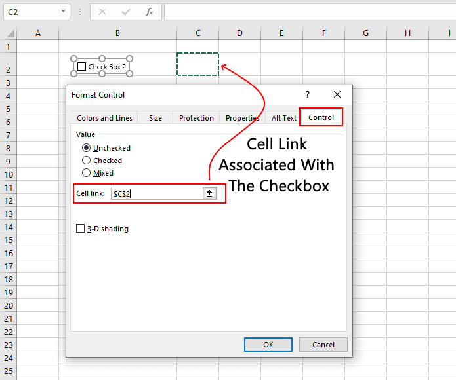Open the Protection tab
Image resolution: width=456 pixels, height=380 pixels.
[x=196, y=118]
